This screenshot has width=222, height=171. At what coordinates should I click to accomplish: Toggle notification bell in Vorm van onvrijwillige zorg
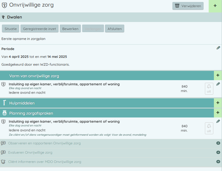point(209,89)
